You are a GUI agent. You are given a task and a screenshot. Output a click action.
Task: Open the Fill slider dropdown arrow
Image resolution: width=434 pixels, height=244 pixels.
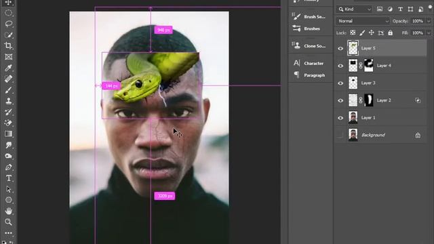[429, 33]
